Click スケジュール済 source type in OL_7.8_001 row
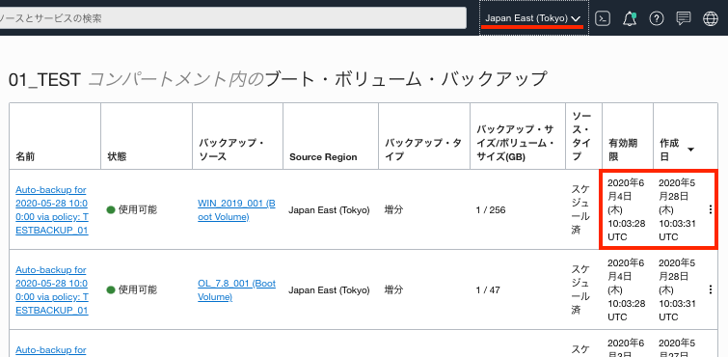Viewport: 728px width, 357px height. click(580, 289)
